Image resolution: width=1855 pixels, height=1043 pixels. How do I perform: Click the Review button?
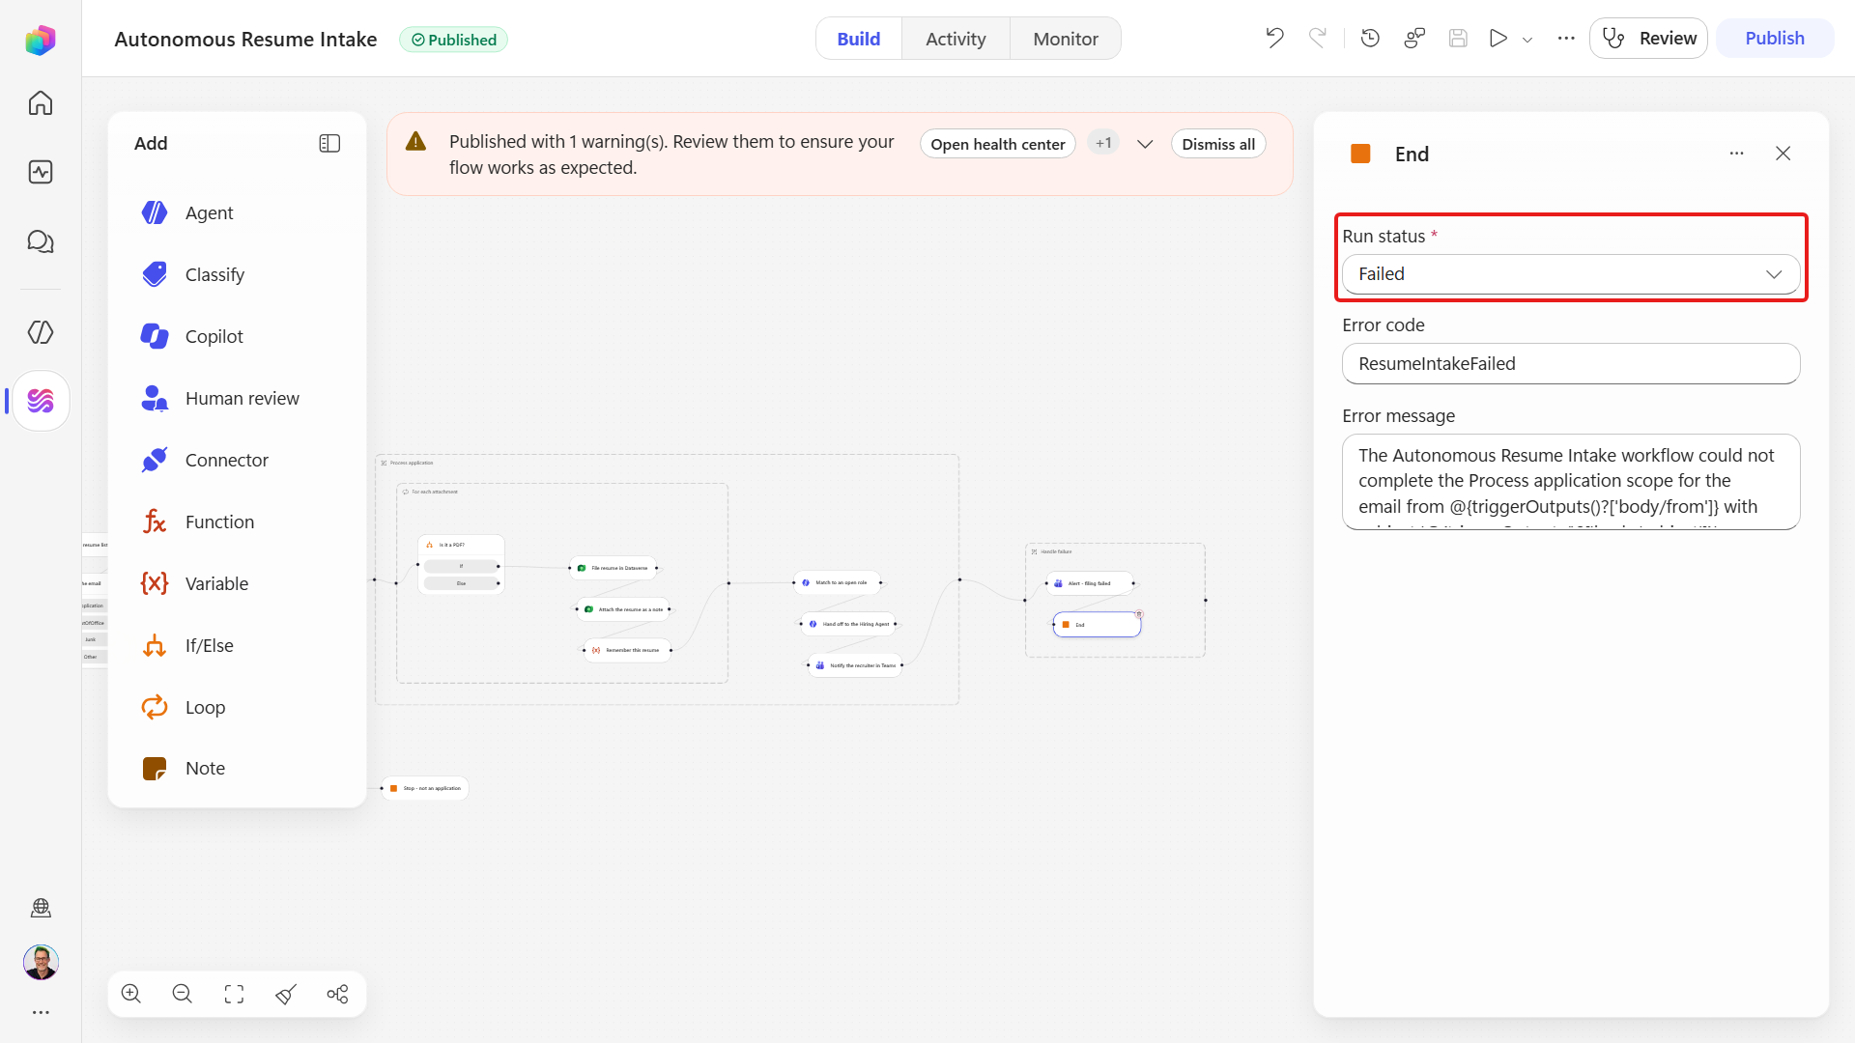(1648, 39)
